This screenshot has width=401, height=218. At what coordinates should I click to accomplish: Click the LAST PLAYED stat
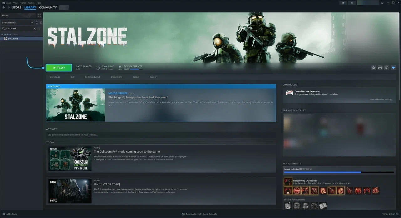pos(84,67)
